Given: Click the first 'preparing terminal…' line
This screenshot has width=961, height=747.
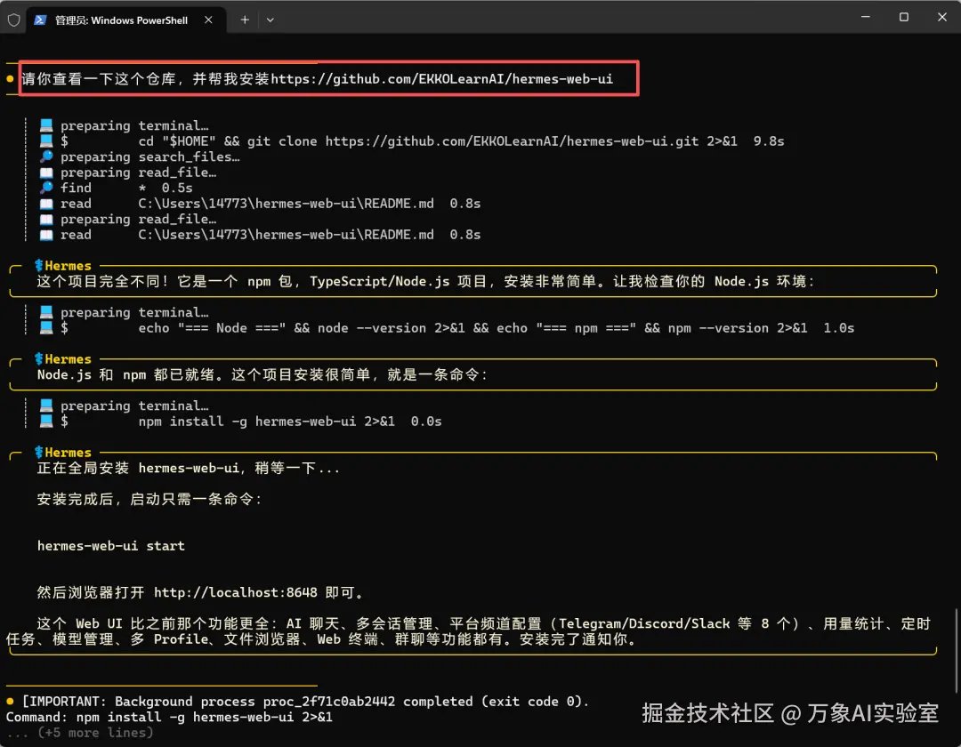Looking at the screenshot, I should coord(134,125).
